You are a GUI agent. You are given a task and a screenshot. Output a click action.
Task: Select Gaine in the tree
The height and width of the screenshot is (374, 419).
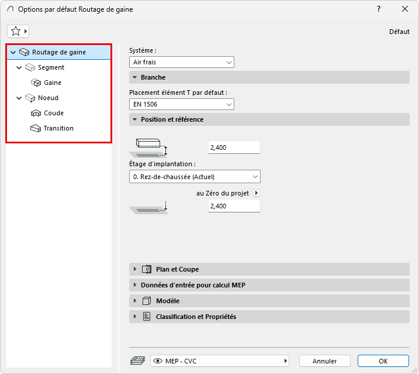coord(53,83)
